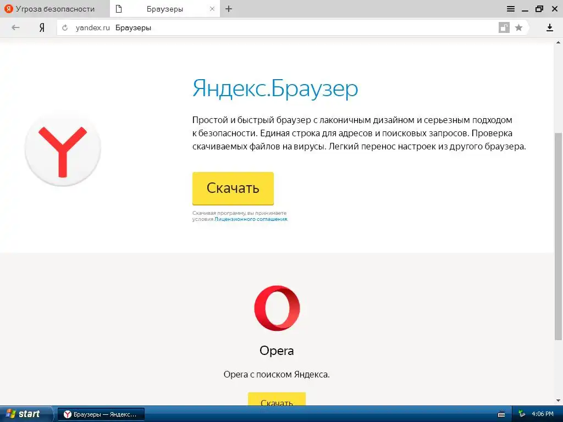Viewport: 563px width, 422px height.
Task: Restore down the browser window
Action: pyautogui.click(x=539, y=9)
